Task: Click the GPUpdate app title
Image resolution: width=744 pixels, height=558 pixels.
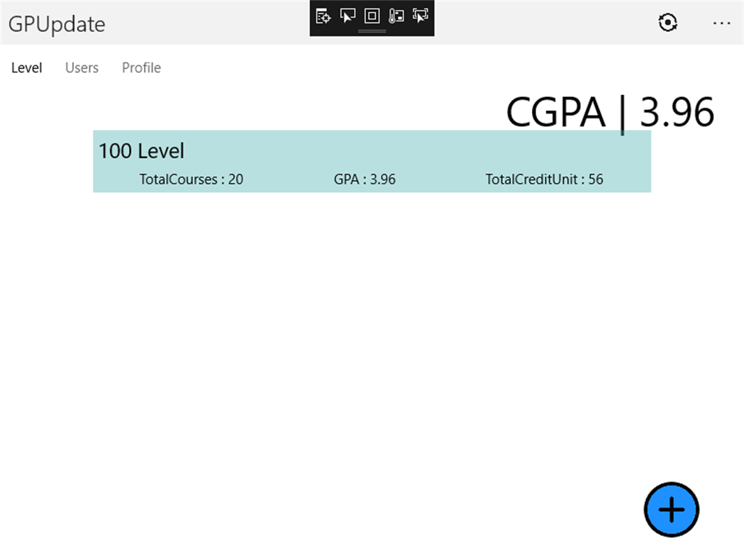Action: [57, 23]
